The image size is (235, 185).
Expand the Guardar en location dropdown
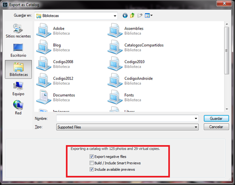pyautogui.click(x=115, y=16)
